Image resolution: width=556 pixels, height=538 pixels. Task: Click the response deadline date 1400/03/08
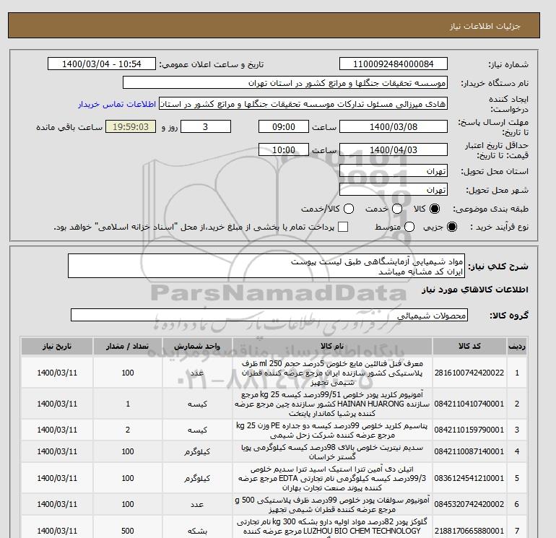point(394,126)
